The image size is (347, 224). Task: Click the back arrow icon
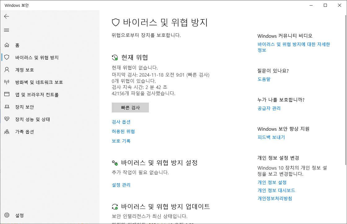click(x=7, y=16)
